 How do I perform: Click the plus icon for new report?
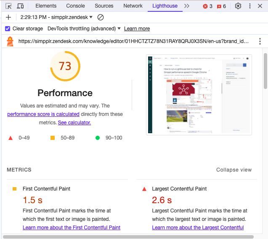tap(8, 17)
